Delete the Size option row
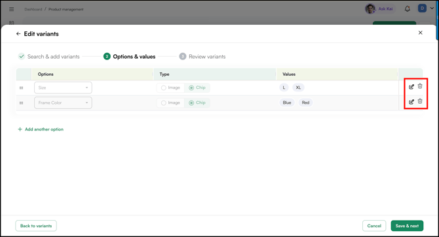Viewport: 439px width, 237px height. (420, 86)
